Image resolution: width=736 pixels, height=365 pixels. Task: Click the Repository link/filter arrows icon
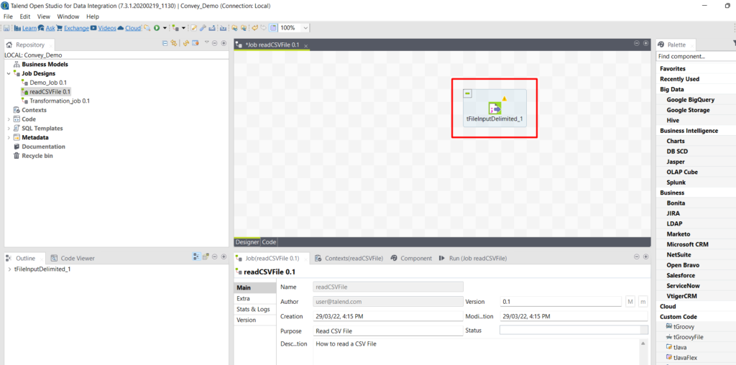click(173, 43)
